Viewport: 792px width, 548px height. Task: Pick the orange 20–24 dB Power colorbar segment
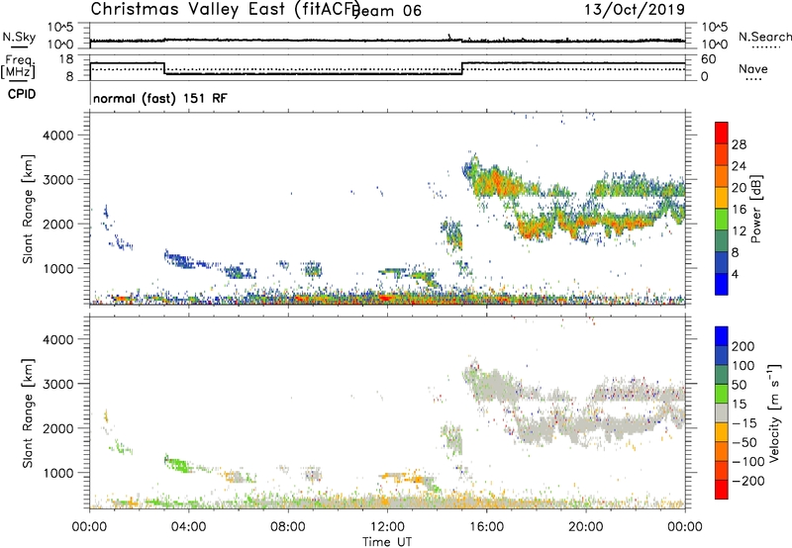tap(722, 176)
